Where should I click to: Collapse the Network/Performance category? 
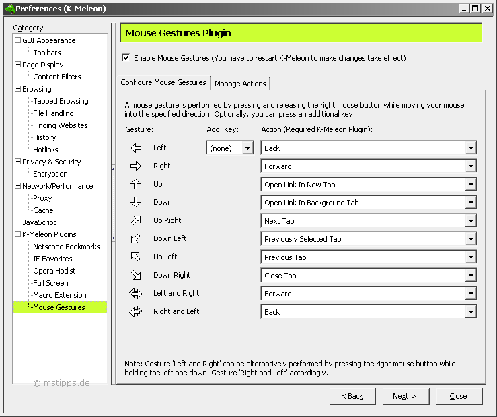pyautogui.click(x=17, y=186)
